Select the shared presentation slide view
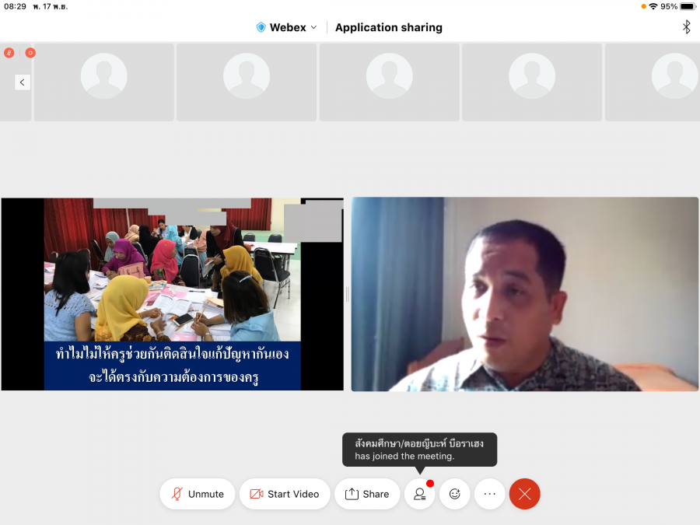This screenshot has width=700, height=525. [x=172, y=294]
